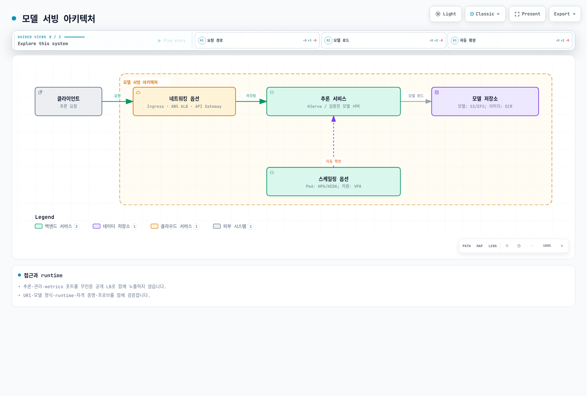Switch to MAP mode

coord(480,246)
